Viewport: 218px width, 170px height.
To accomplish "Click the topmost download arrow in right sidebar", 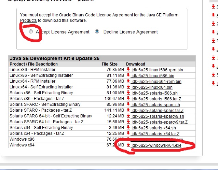I will pyautogui.click(x=214, y=6).
